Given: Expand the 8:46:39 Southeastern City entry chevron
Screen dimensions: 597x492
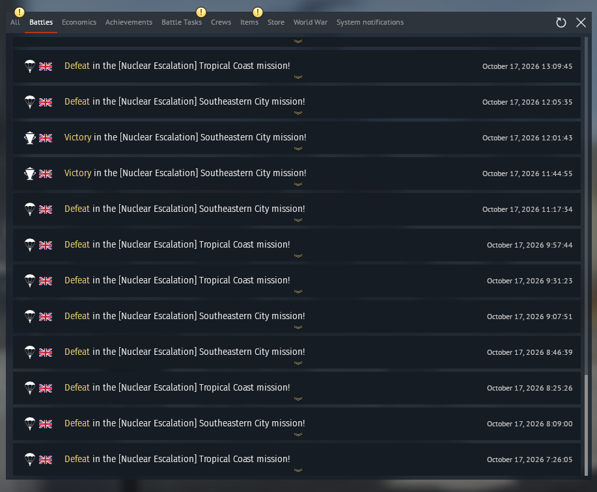Looking at the screenshot, I should pyautogui.click(x=298, y=363).
